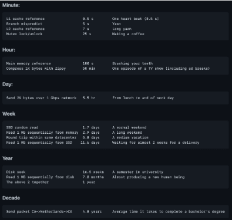232x220 pixels.
Task: Click 'Making a coffee' text
Action: pyautogui.click(x=128, y=34)
